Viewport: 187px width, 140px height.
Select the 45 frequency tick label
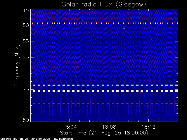point(26,10)
